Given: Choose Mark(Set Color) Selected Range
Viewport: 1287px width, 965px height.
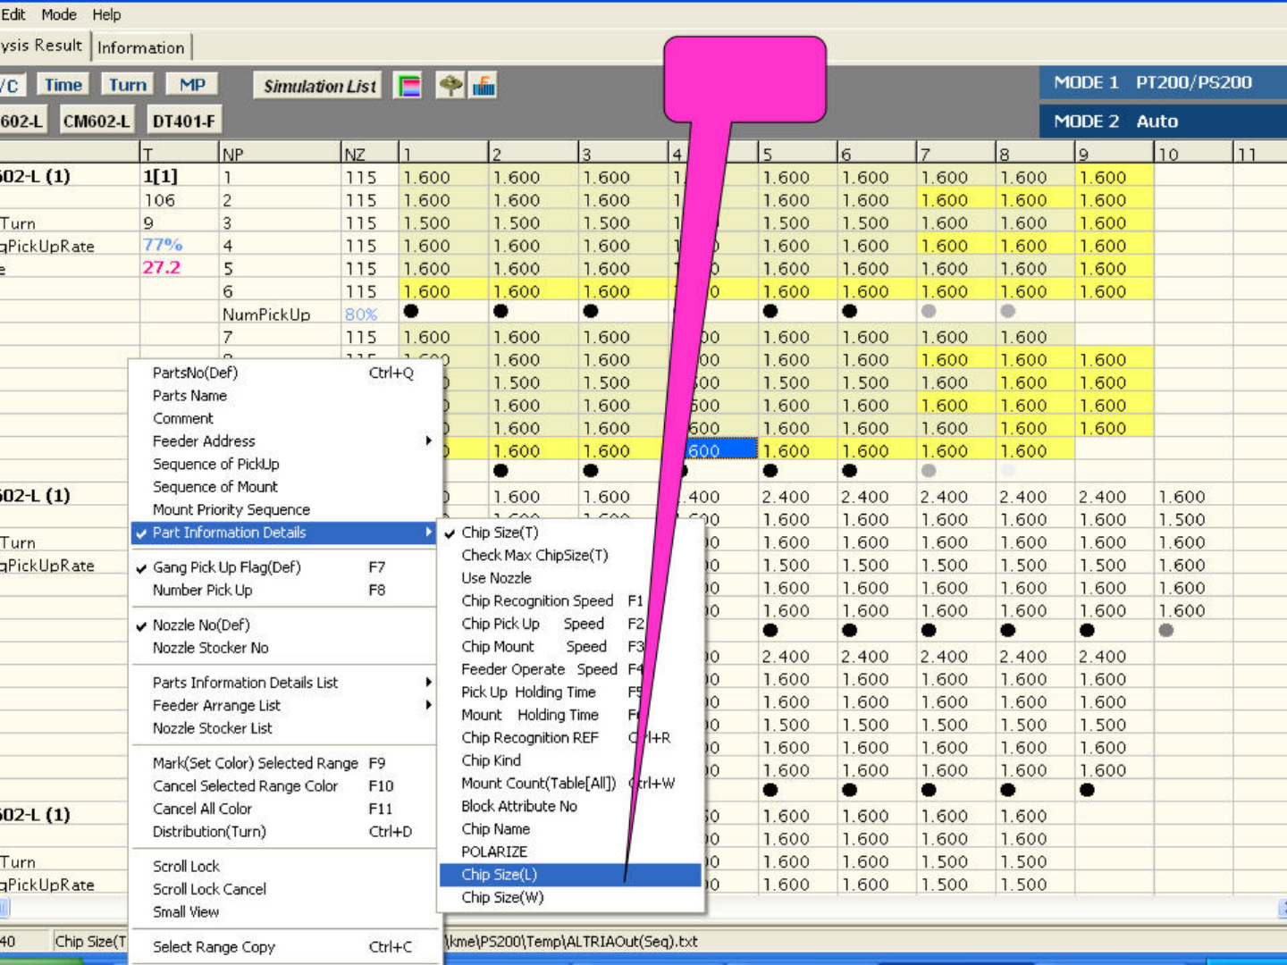Looking at the screenshot, I should (256, 763).
